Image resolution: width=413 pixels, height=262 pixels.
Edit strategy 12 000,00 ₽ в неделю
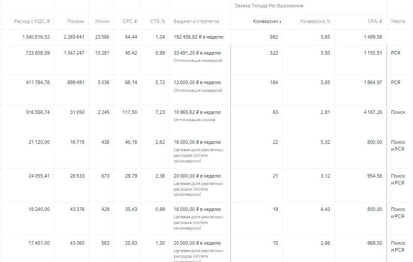click(x=197, y=82)
